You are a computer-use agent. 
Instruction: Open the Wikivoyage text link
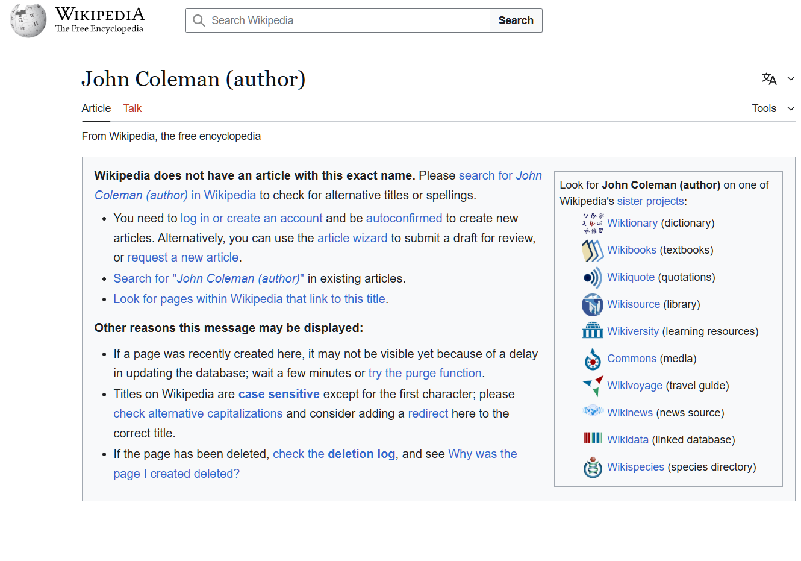(x=635, y=386)
